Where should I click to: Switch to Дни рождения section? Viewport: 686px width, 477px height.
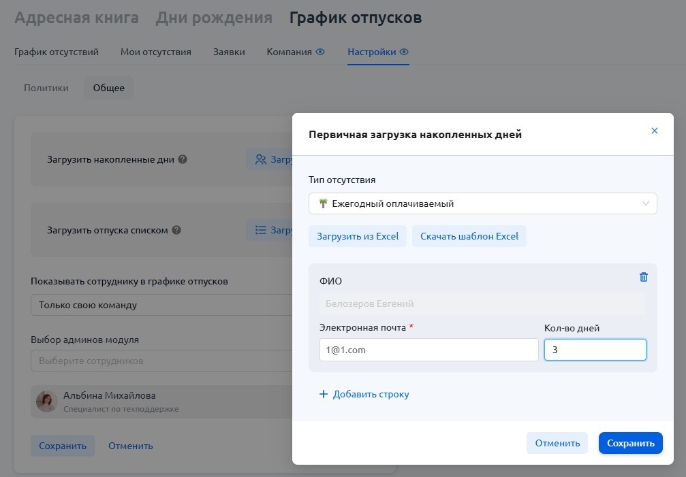[214, 18]
